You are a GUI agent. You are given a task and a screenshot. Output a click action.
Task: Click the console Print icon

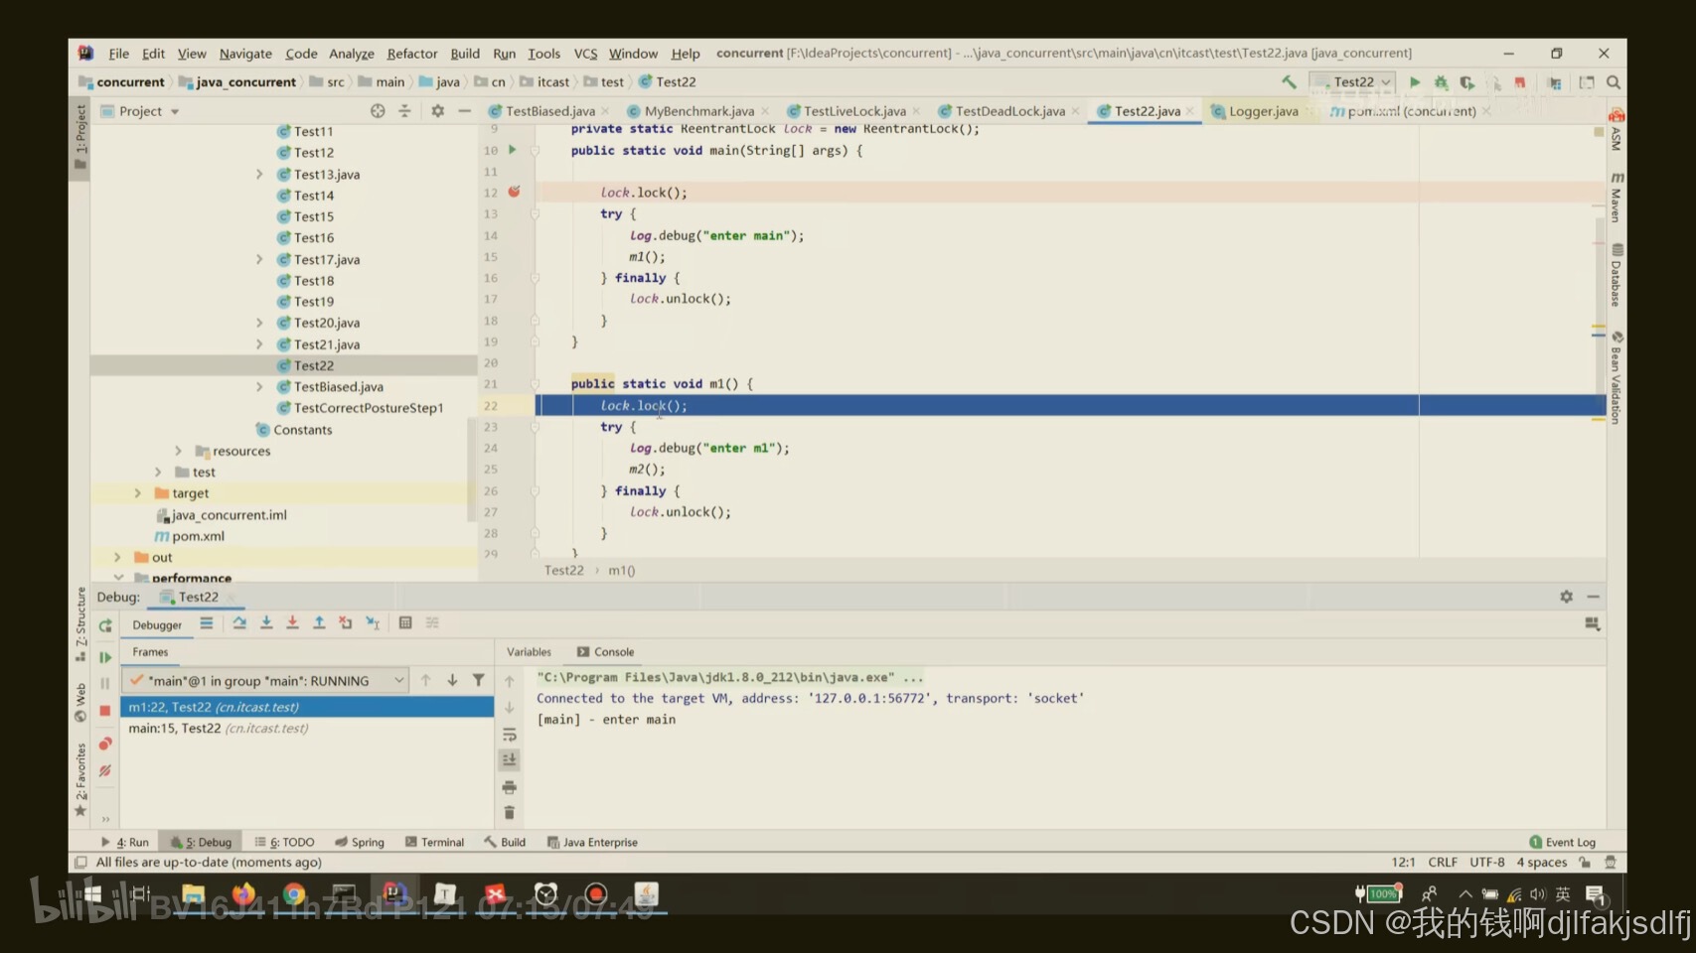click(x=510, y=787)
